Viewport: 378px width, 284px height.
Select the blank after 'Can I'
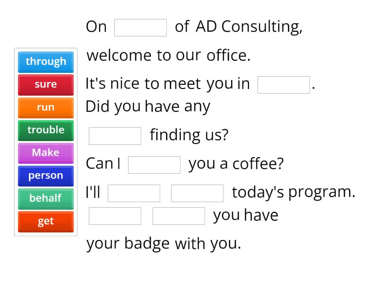pyautogui.click(x=154, y=165)
